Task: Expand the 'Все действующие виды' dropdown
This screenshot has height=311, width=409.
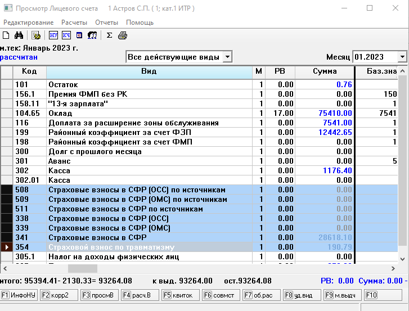Action: [x=227, y=57]
